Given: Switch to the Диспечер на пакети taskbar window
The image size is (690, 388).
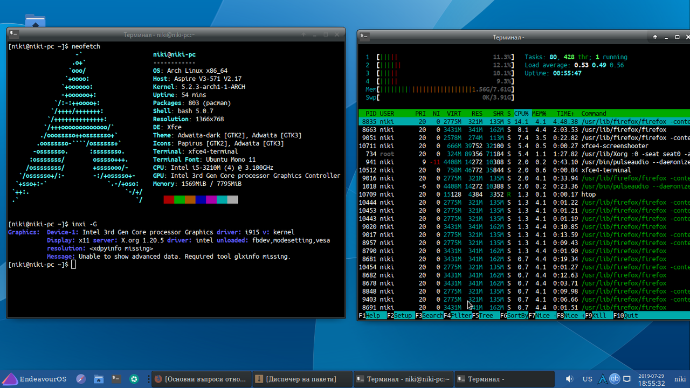Looking at the screenshot, I should pyautogui.click(x=302, y=379).
